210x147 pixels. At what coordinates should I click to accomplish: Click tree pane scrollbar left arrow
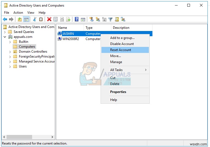4,137
